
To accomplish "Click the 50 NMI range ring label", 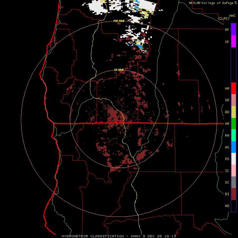I will (119, 70).
